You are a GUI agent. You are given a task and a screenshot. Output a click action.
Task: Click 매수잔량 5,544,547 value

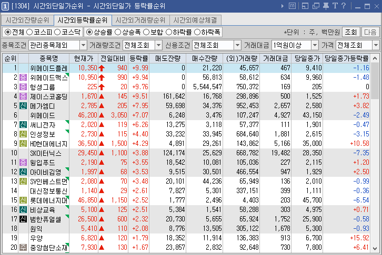tap(207, 87)
